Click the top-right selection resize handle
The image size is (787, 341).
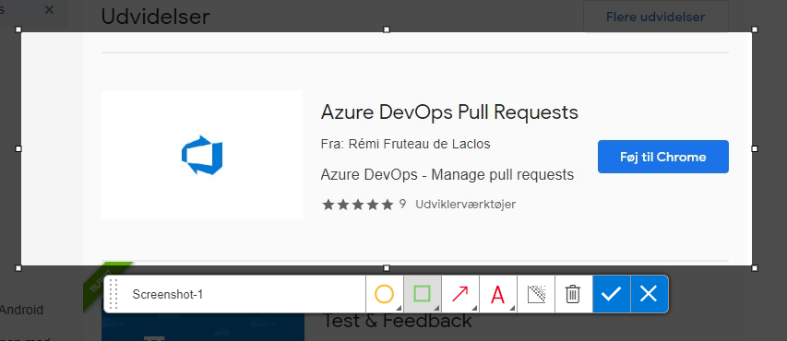tap(755, 29)
